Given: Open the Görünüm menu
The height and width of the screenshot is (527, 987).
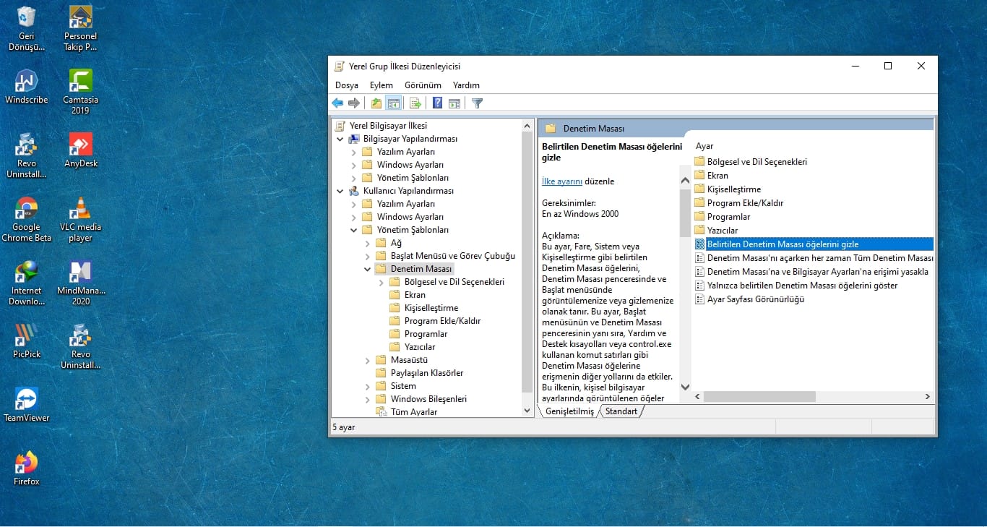Looking at the screenshot, I should click(423, 85).
